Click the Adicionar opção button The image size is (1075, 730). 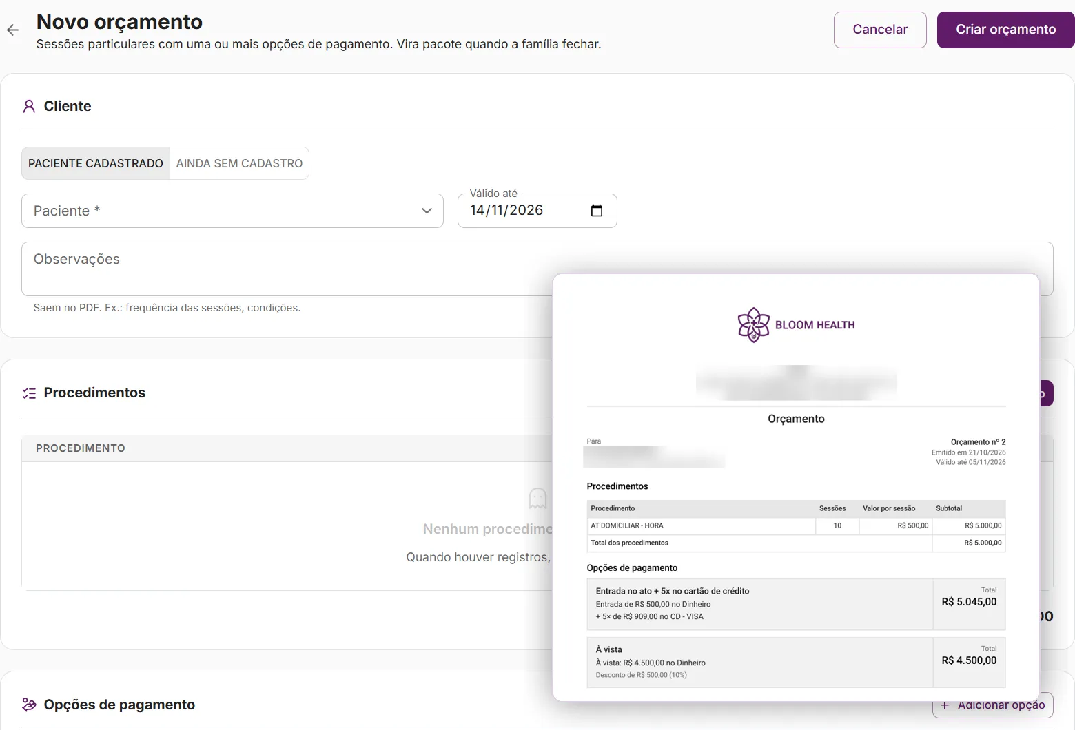pos(993,705)
